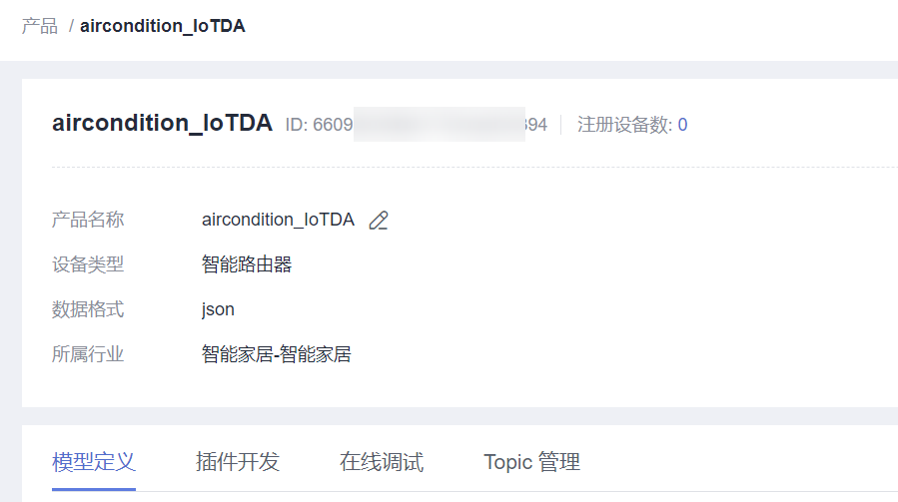Click the 智能家居-智能家居 industry value
This screenshot has height=502, width=898.
click(x=277, y=354)
